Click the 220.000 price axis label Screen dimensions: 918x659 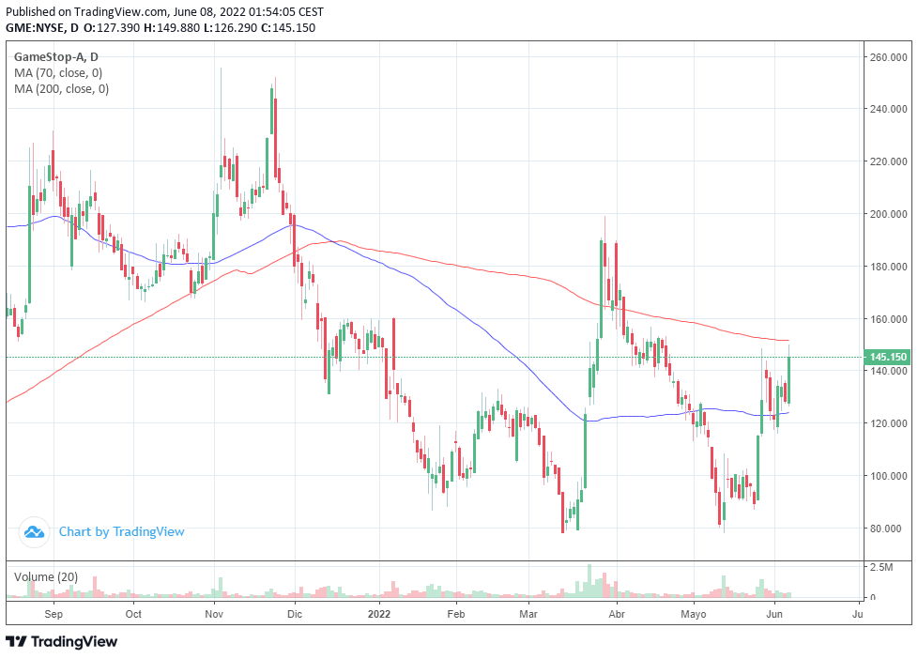point(888,161)
